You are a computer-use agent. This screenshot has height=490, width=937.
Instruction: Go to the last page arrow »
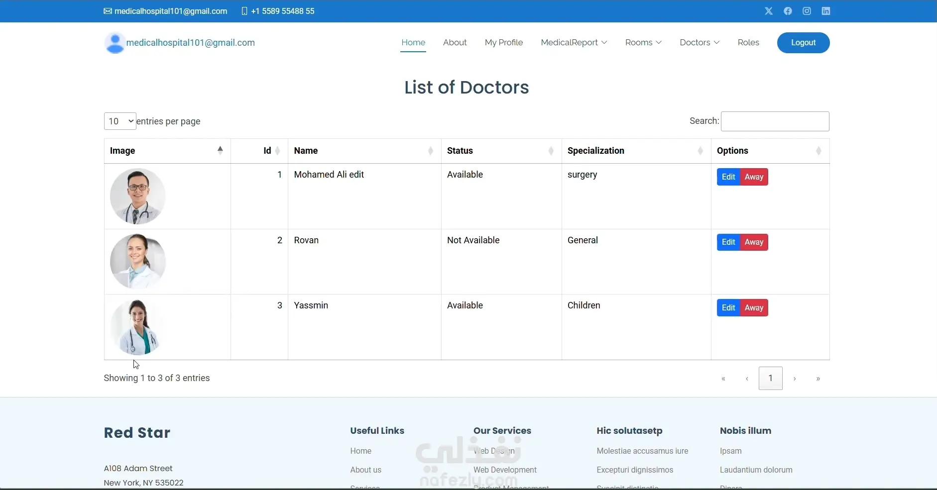click(818, 379)
